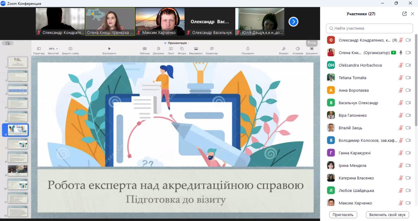The height and width of the screenshot is (221, 418).
Task: Click the Діаграма chart icon
Action: (158, 49)
